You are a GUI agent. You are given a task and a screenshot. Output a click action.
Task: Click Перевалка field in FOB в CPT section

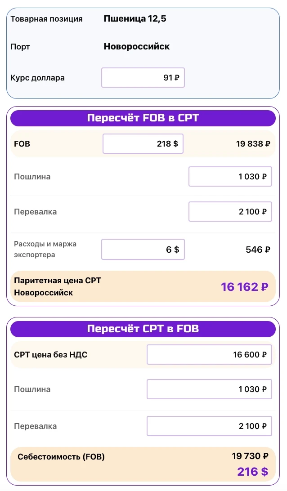(x=230, y=212)
